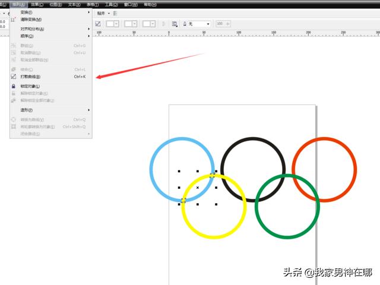Screen dimensions: 380x285
Task: Click the 取消全部群组(N) menu entry
Action: tap(51, 60)
